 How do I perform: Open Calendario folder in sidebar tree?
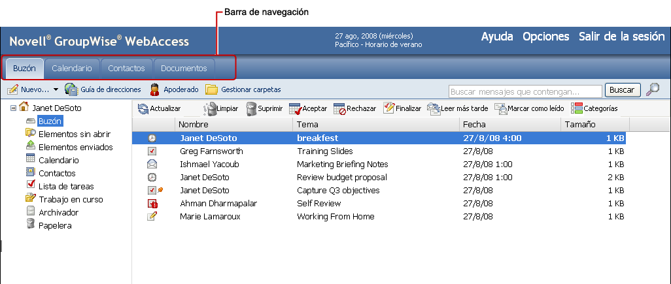59,161
